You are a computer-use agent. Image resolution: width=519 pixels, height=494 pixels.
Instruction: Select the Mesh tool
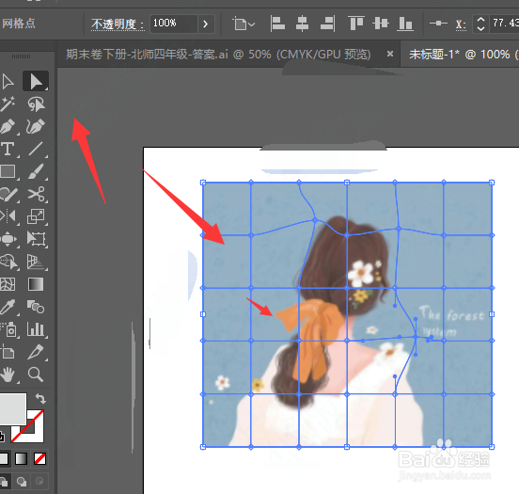tap(8, 284)
